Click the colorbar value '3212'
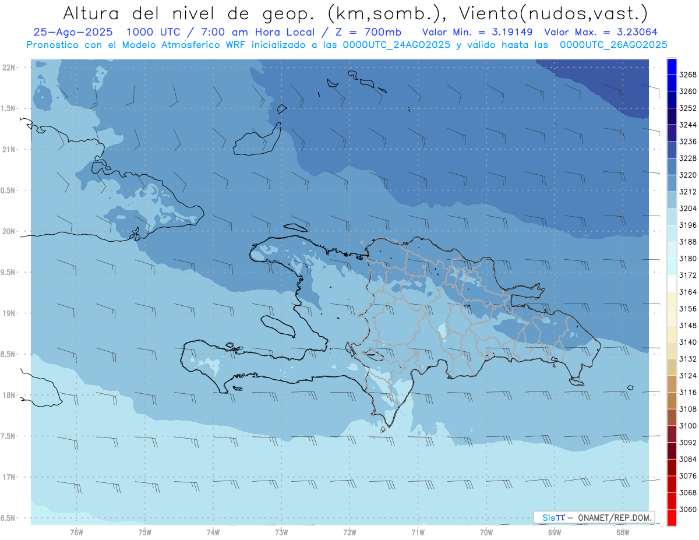The width and height of the screenshot is (699, 540). pos(688,192)
